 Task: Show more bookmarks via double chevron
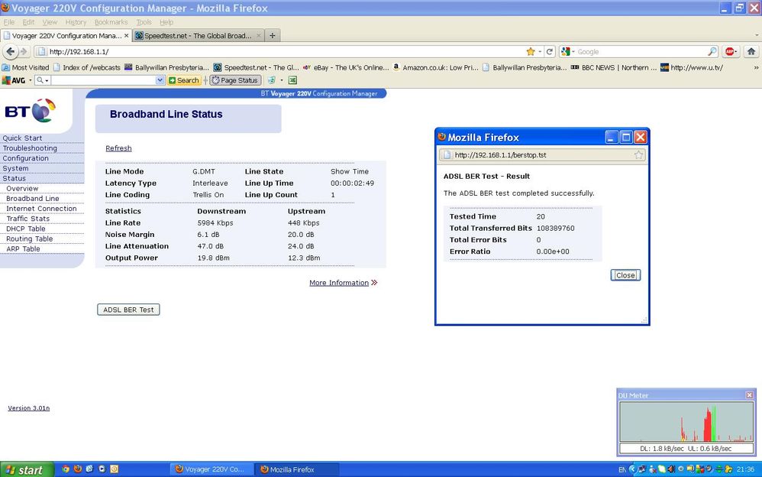(756, 68)
